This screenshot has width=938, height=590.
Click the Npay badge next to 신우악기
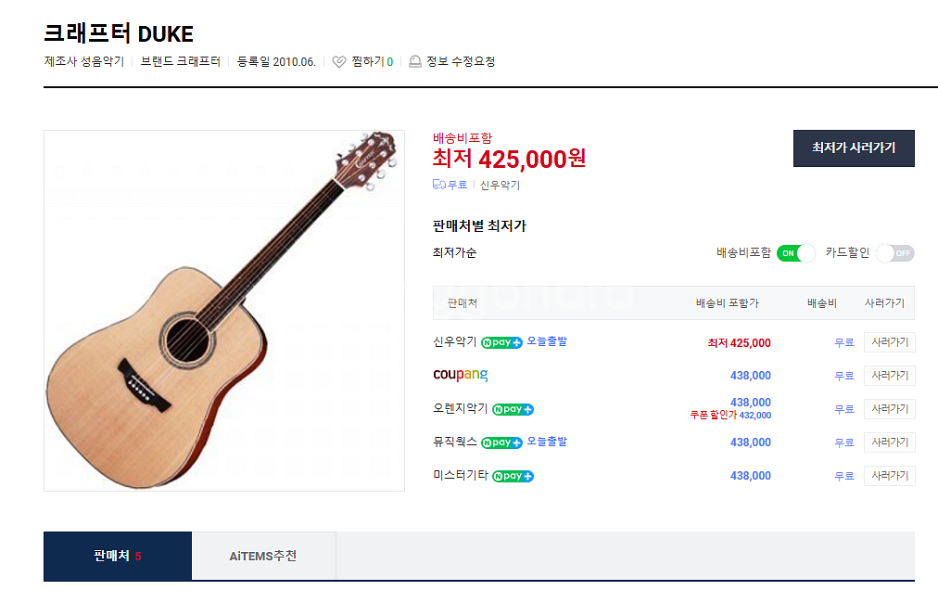[501, 342]
